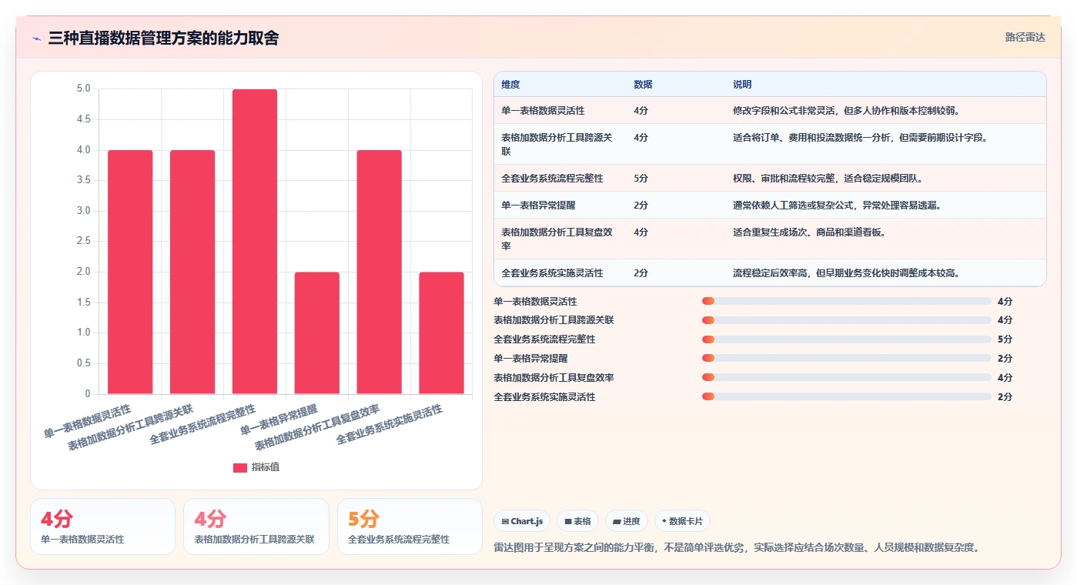Image resolution: width=1077 pixels, height=585 pixels.
Task: Click the 说明 column header
Action: [742, 85]
